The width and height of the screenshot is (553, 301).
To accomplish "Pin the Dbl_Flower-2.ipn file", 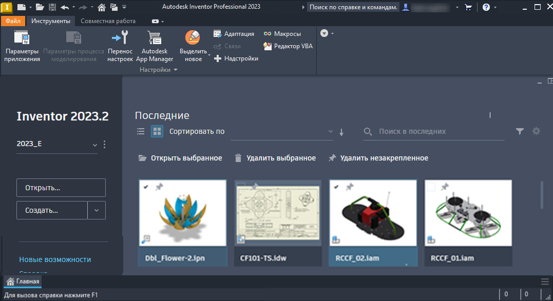I will point(159,187).
